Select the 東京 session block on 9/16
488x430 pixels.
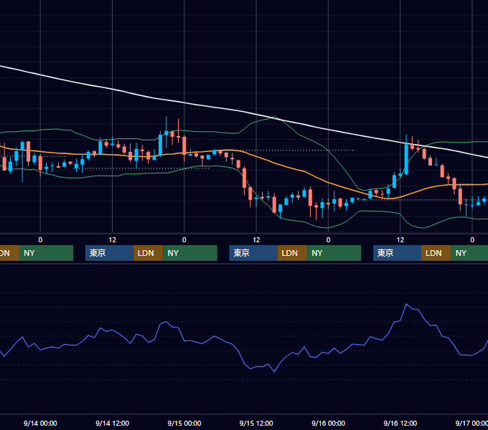coord(397,253)
